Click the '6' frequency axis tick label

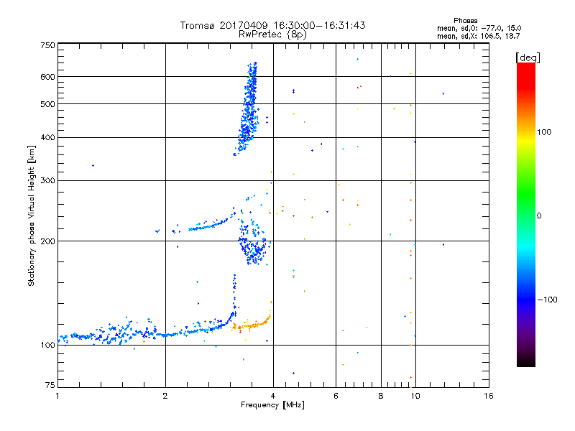point(336,396)
